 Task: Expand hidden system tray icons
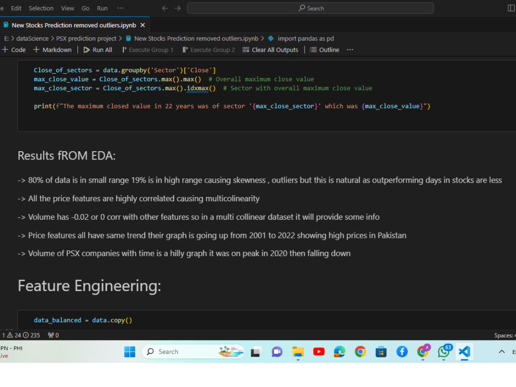click(501, 351)
